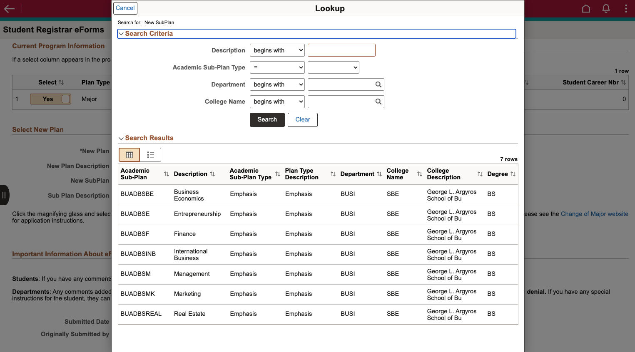Image resolution: width=635 pixels, height=352 pixels.
Task: Sort by Academic Sub-Plan column
Action: pos(167,174)
